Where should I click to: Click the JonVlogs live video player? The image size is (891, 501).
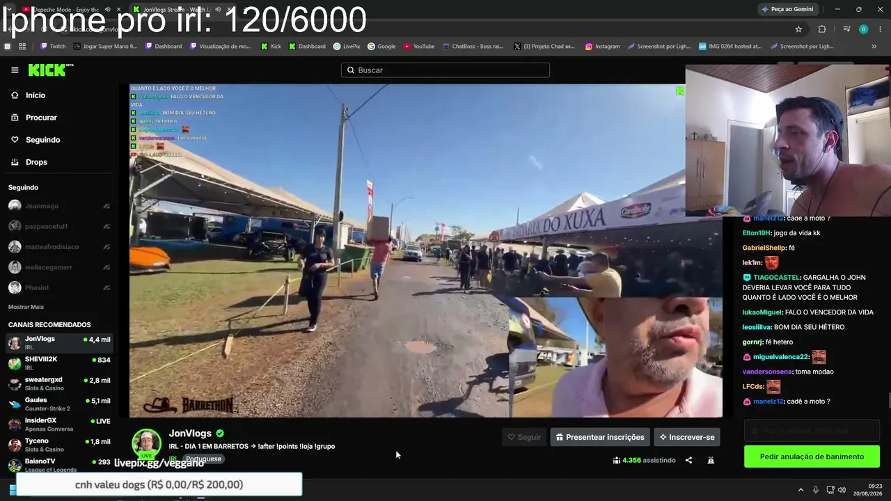tap(426, 250)
